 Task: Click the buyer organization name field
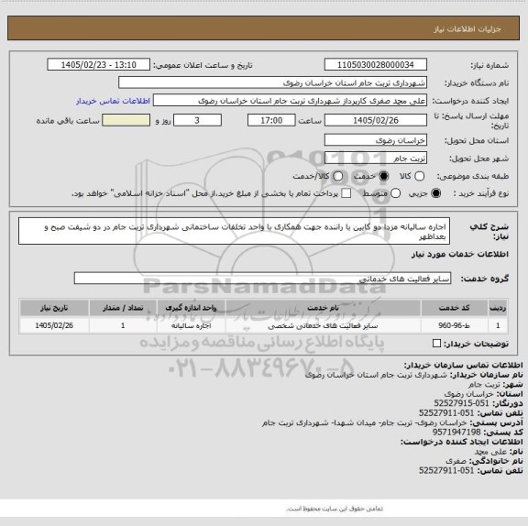[x=273, y=82]
